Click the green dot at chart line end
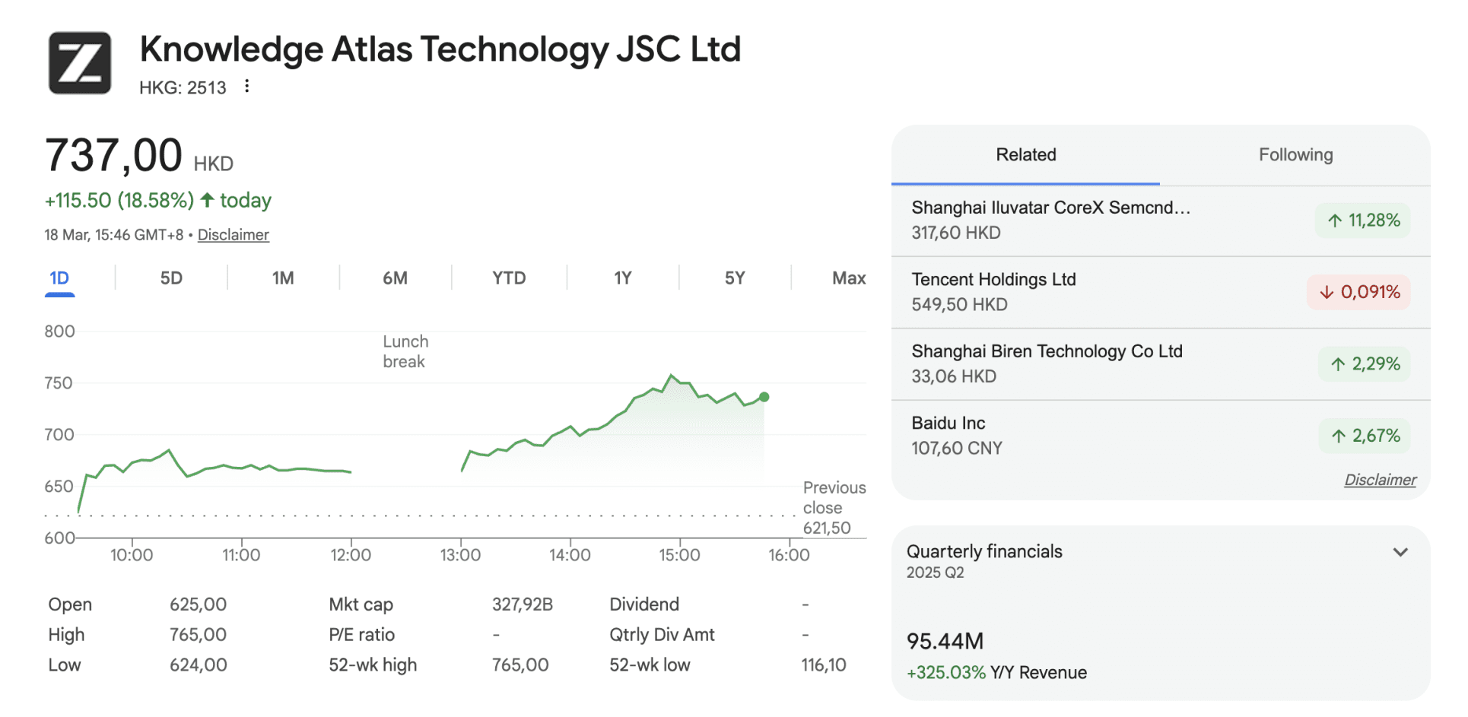This screenshot has height=717, width=1468. pyautogui.click(x=764, y=397)
